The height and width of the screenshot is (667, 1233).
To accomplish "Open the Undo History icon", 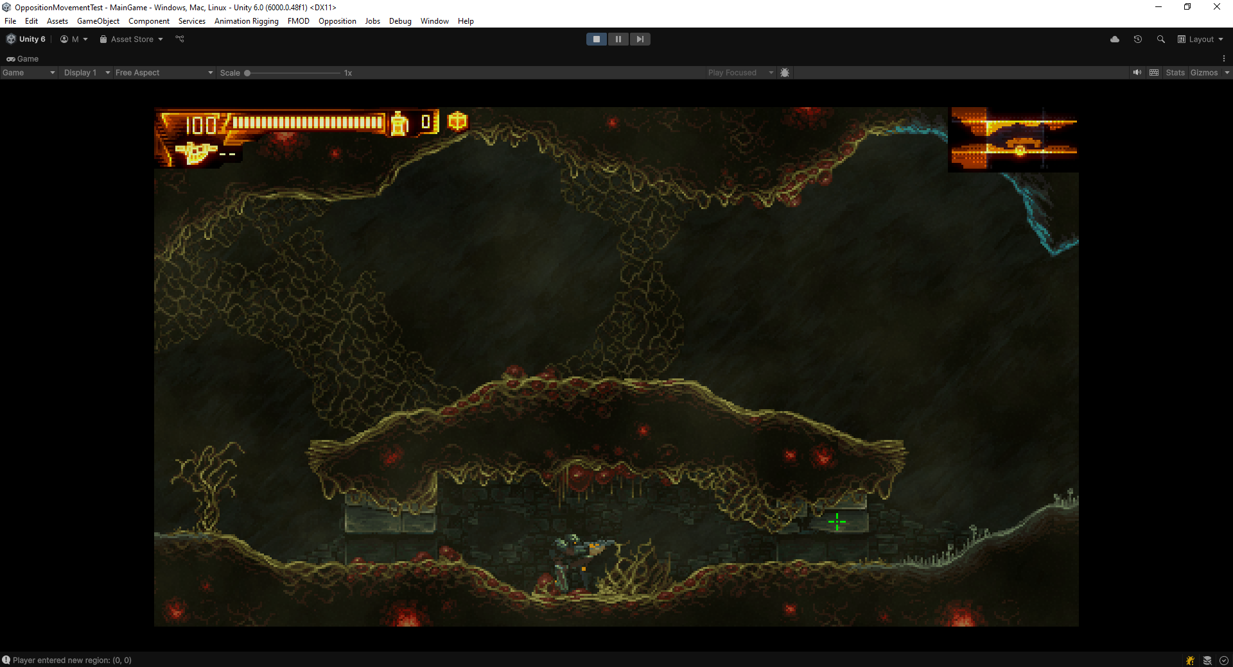I will (x=1138, y=39).
